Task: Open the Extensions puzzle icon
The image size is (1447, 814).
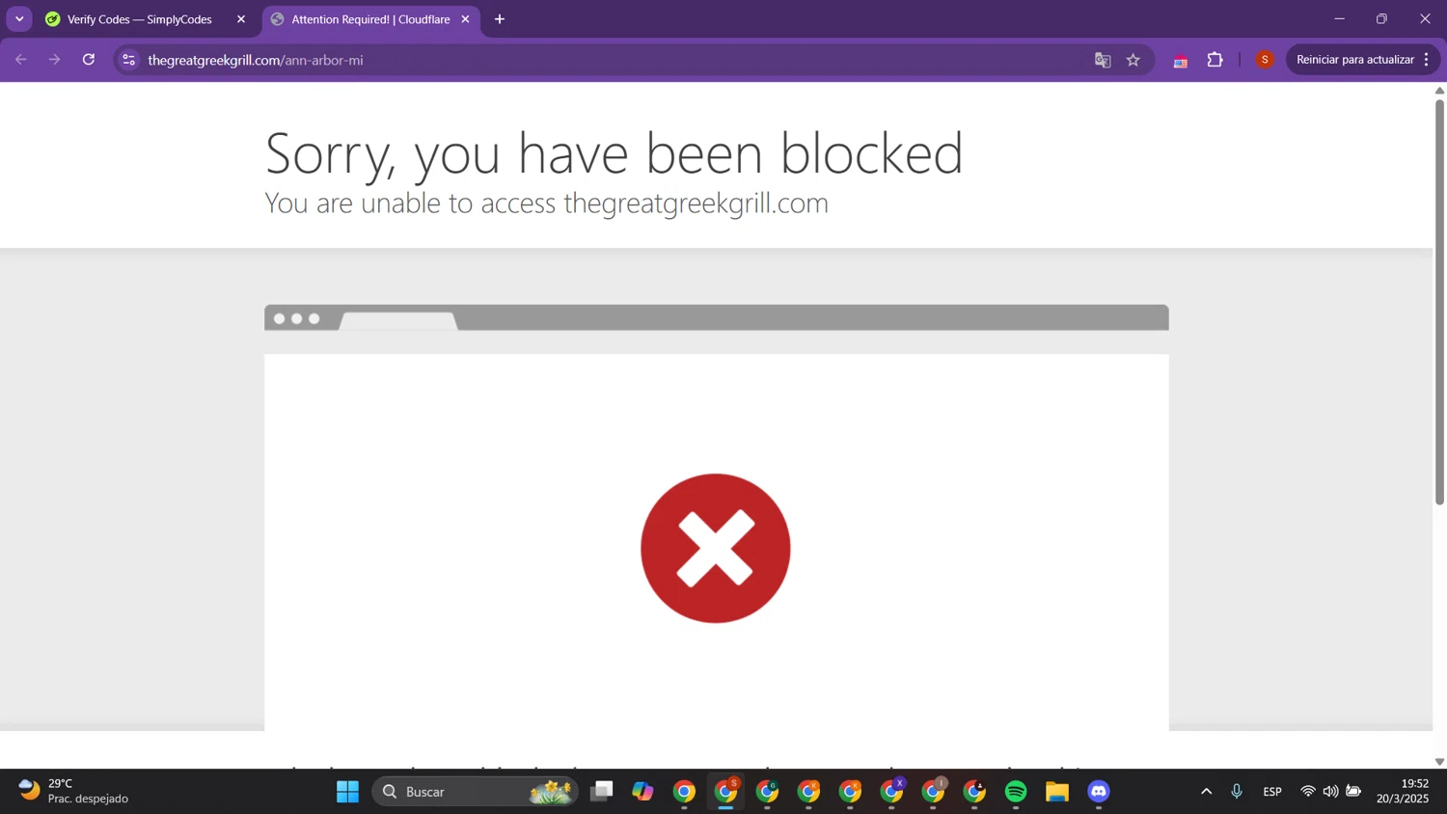Action: coord(1215,60)
